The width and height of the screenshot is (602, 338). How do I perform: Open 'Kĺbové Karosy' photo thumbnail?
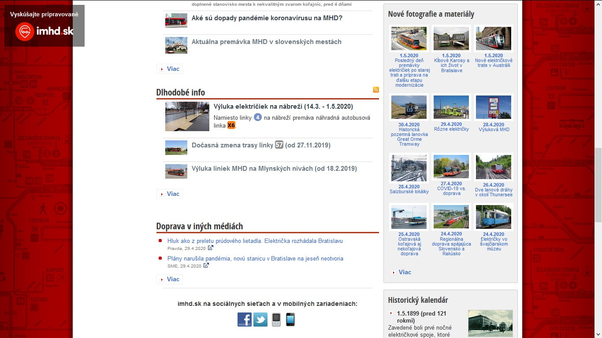pos(451,39)
